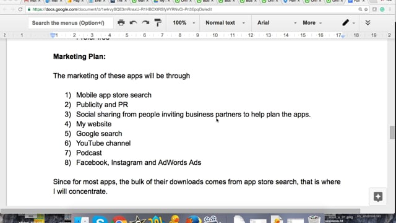This screenshot has width=396, height=223.
Task: Open the star-shaped app icon in dock
Action: [137, 219]
